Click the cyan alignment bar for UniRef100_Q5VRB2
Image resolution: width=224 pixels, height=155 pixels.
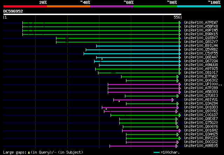coord(132,50)
